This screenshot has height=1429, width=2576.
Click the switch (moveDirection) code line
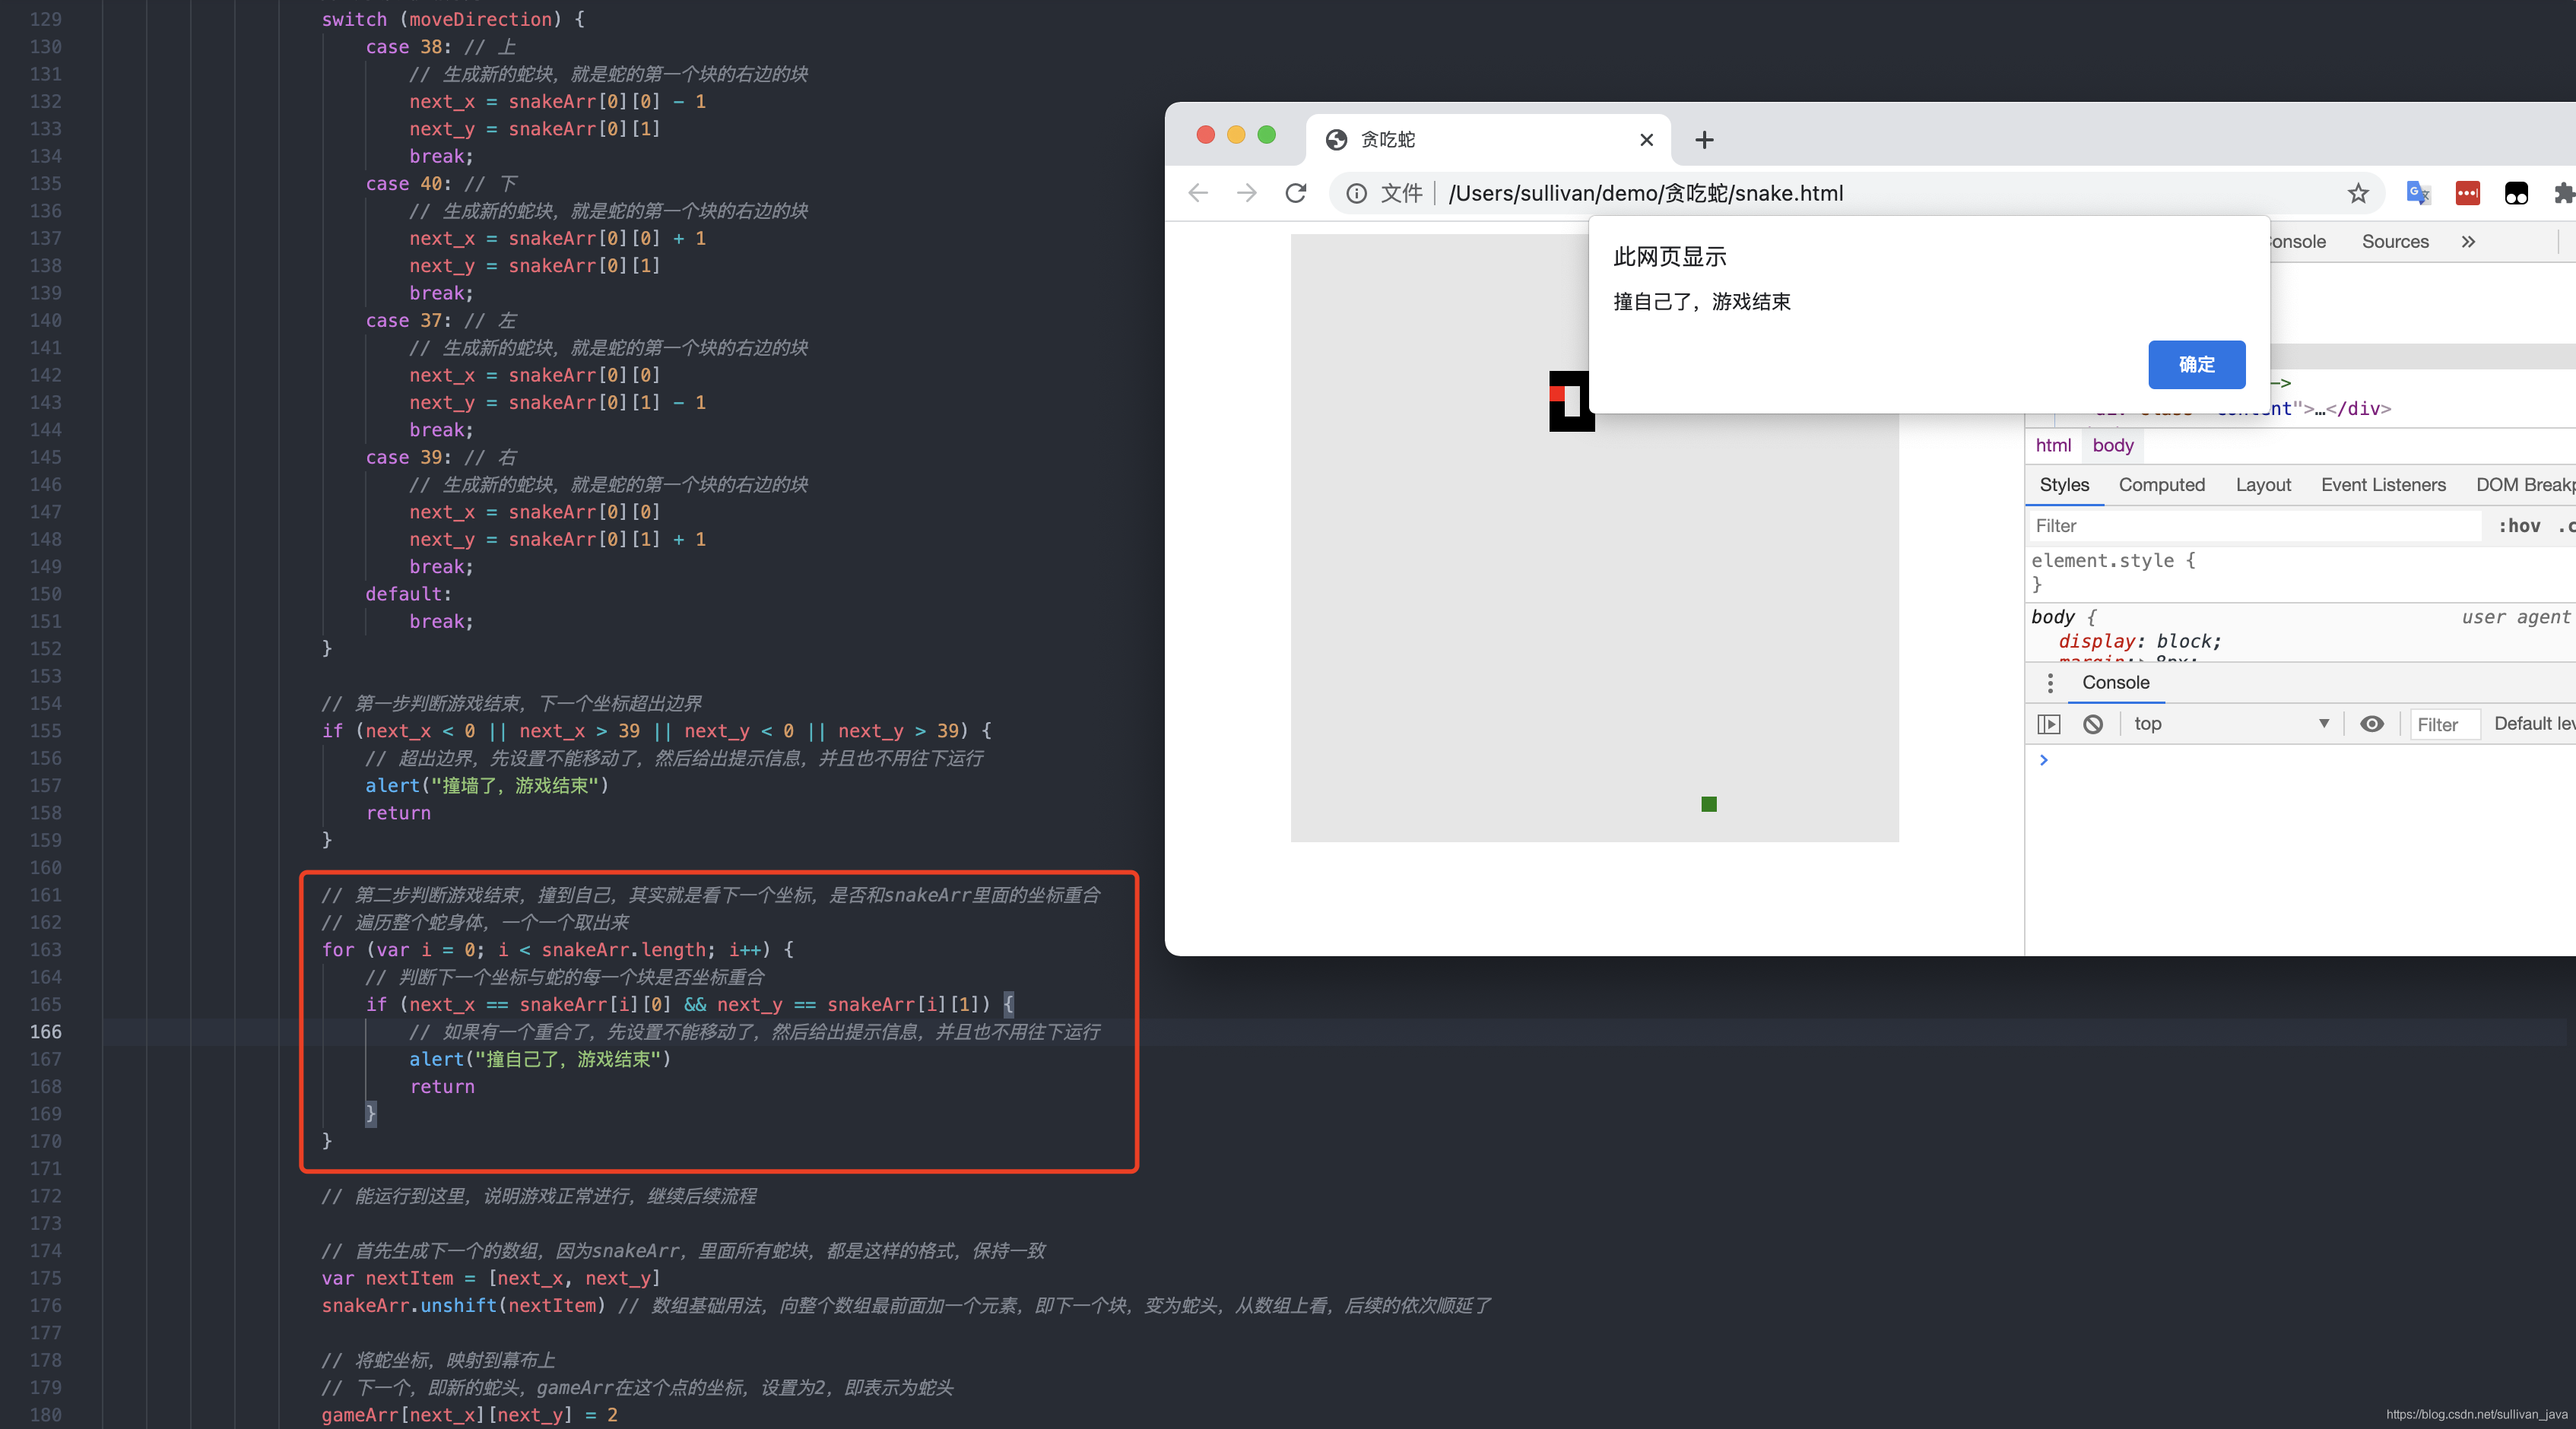(453, 20)
